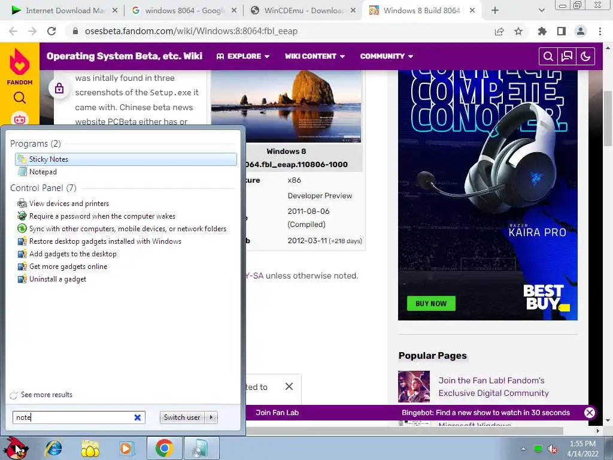Expand shutdown options arrow beside Switch user
613x460 pixels.
click(x=211, y=417)
